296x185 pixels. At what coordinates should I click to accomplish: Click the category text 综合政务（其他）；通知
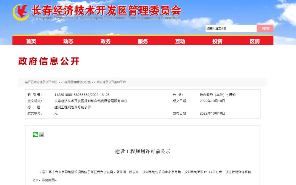click(218, 95)
